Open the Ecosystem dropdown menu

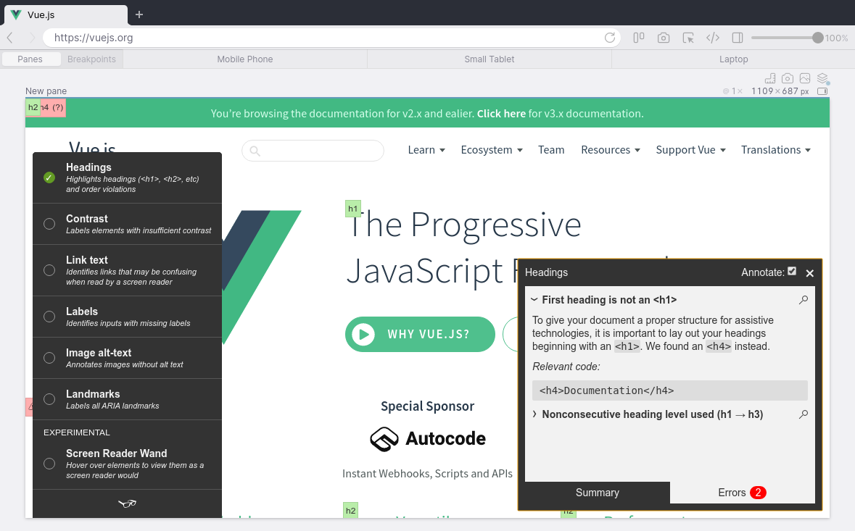coord(491,150)
